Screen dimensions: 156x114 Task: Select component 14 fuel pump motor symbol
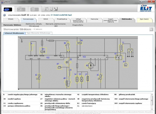(x=77, y=79)
